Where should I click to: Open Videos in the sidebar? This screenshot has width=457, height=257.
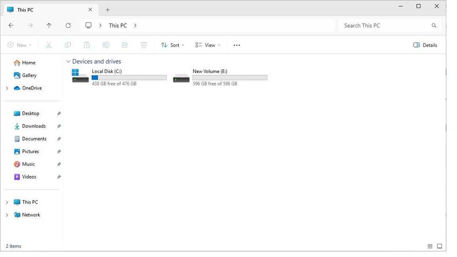29,177
